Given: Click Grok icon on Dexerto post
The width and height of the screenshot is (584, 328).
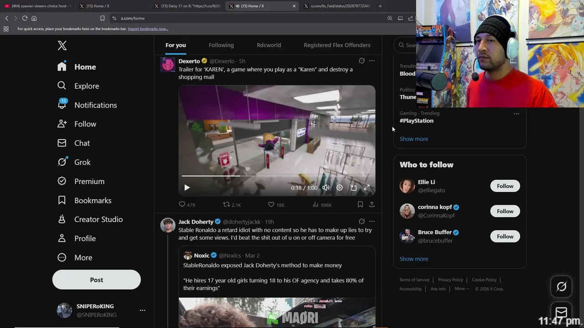Looking at the screenshot, I should 362,61.
